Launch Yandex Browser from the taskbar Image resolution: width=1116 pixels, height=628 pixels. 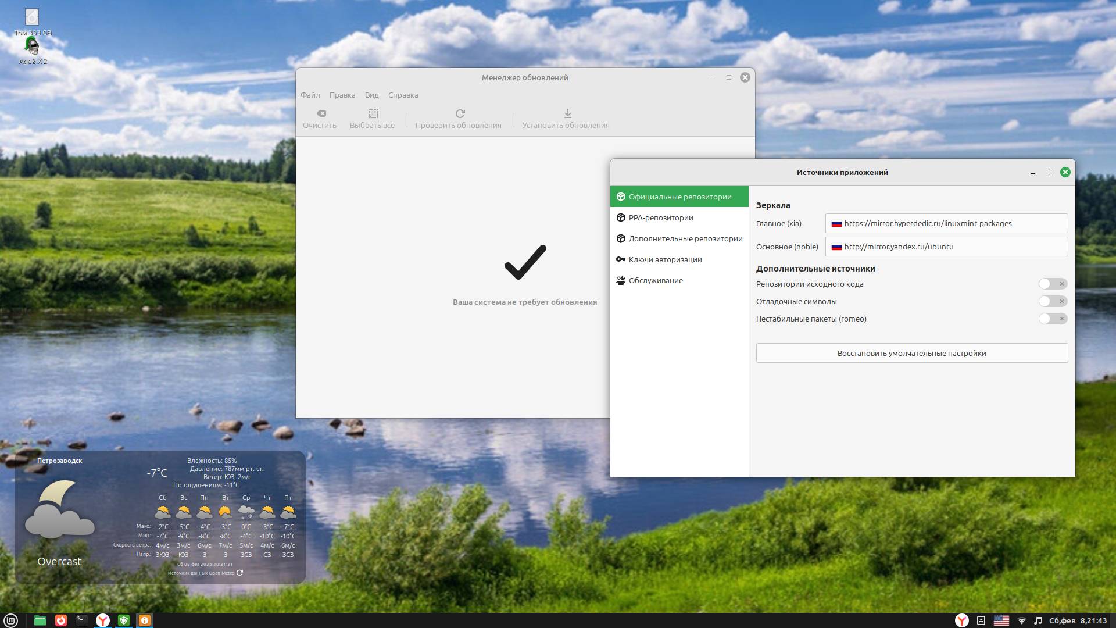click(x=103, y=620)
